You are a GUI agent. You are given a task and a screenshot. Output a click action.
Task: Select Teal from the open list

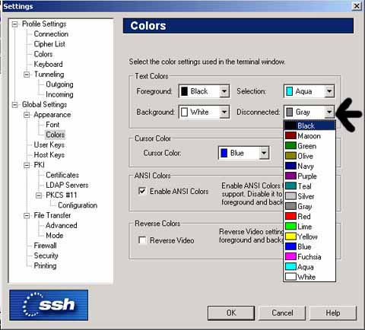coord(309,186)
